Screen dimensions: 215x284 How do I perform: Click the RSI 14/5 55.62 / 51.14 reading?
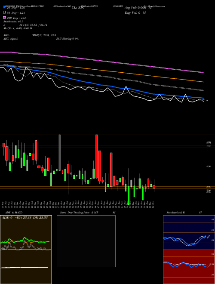[25, 25]
